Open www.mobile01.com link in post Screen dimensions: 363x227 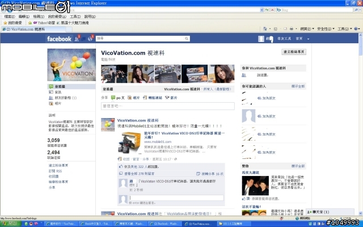click(158, 142)
